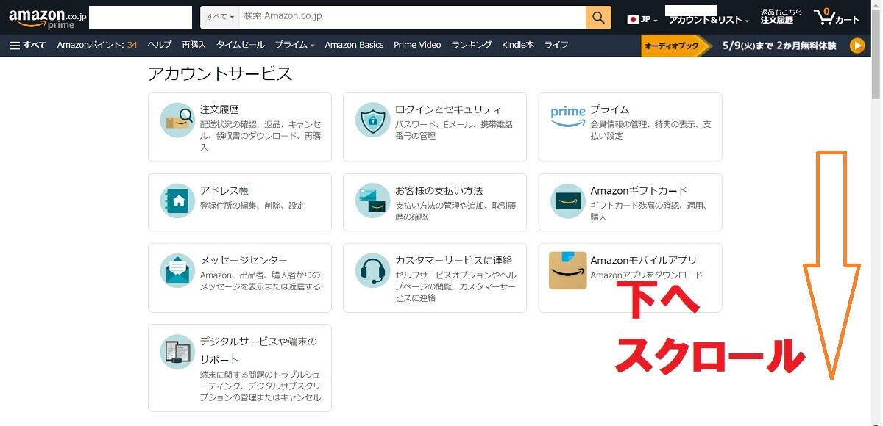Open アカウント&リスト dropdown
This screenshot has width=883, height=426.
tap(709, 20)
